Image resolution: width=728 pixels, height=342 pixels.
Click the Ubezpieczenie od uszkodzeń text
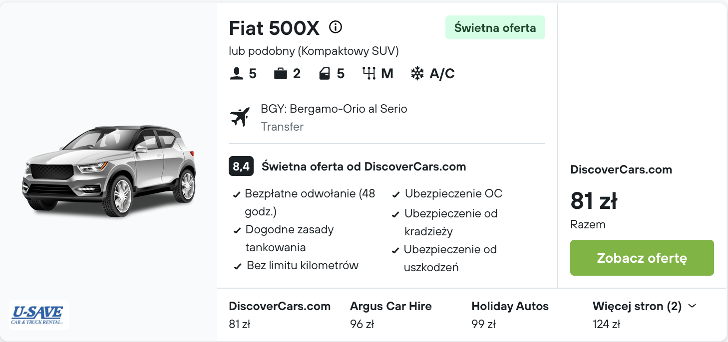tap(450, 258)
